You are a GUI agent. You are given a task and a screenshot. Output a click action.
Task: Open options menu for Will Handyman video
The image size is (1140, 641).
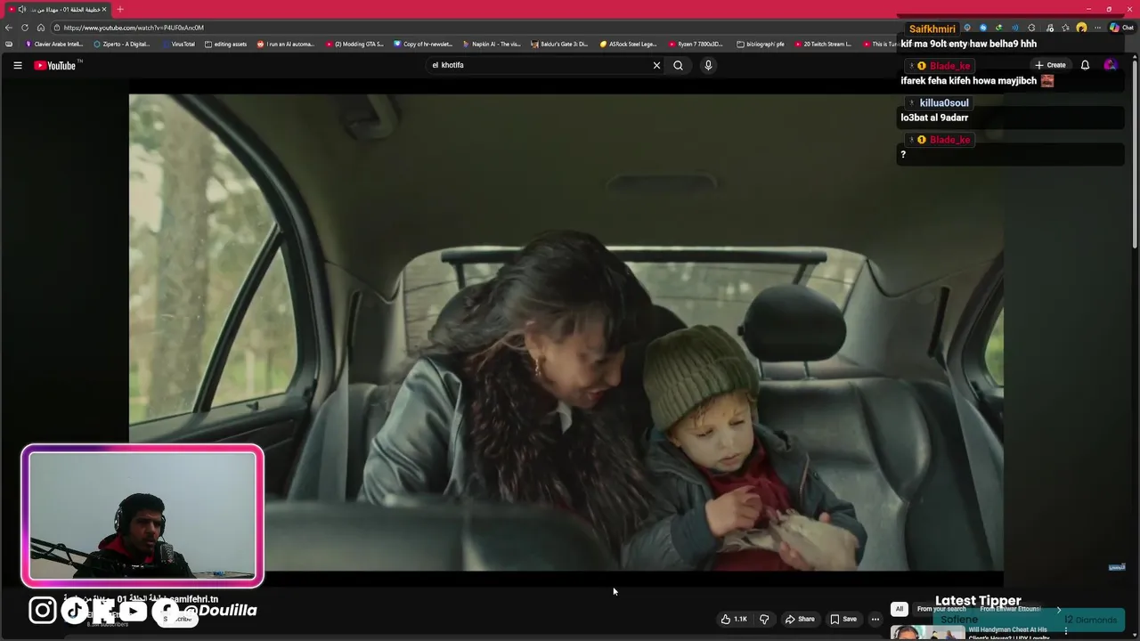(1065, 631)
